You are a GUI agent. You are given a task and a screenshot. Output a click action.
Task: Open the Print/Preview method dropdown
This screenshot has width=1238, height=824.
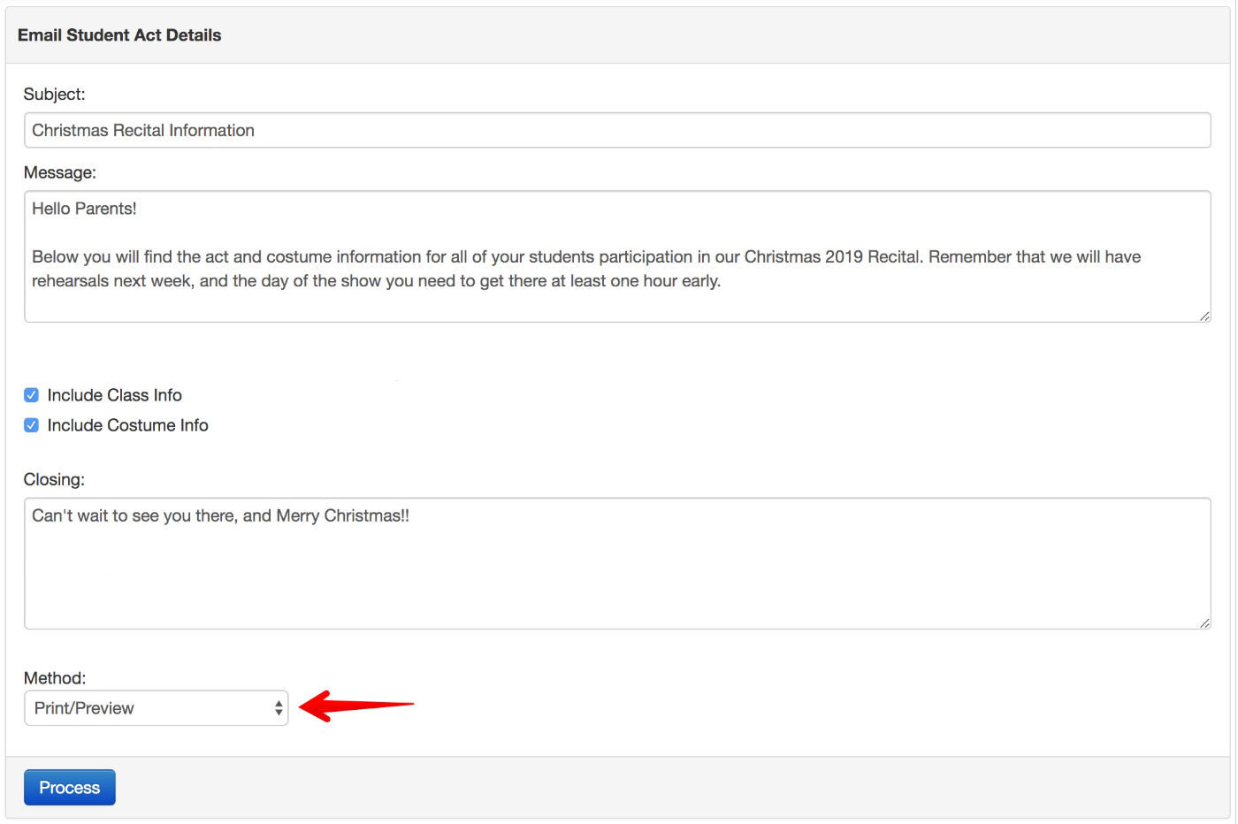[x=157, y=708]
